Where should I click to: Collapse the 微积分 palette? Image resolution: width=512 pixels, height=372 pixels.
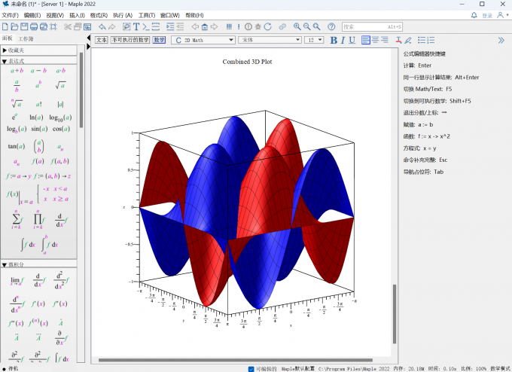(x=5, y=264)
